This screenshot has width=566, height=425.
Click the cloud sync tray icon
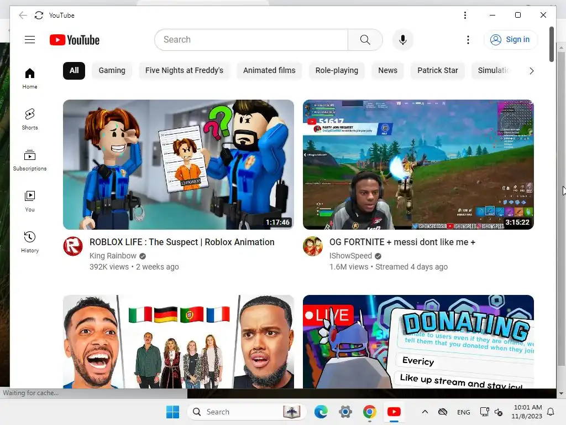coord(443,412)
